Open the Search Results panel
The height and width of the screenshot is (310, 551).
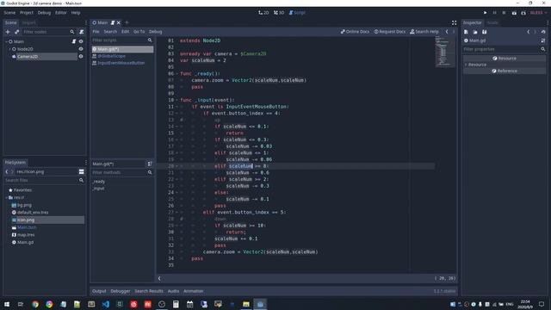[149, 291]
